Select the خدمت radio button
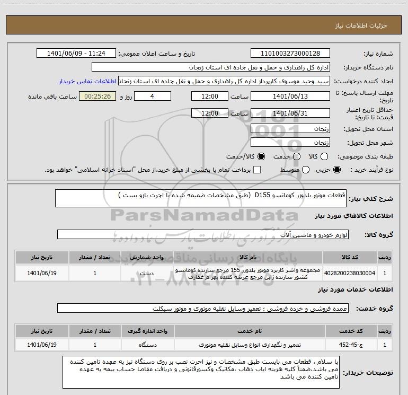 tap(297, 156)
